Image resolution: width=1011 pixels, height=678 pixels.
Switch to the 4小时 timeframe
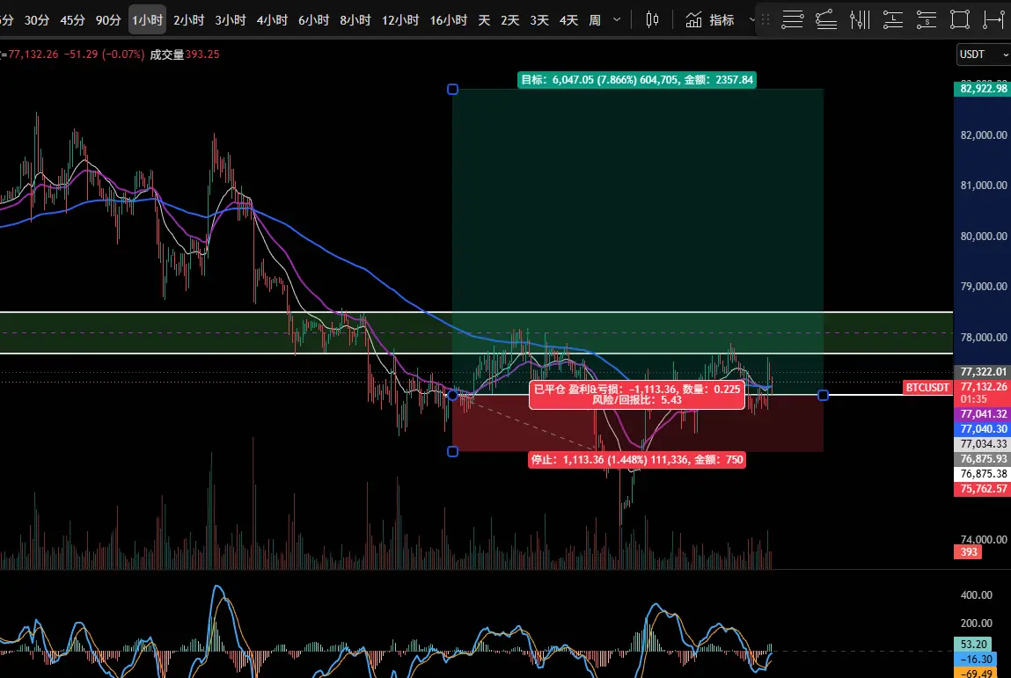pyautogui.click(x=272, y=20)
